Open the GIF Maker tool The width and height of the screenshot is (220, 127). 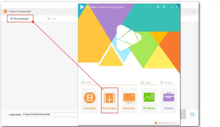(x=149, y=100)
